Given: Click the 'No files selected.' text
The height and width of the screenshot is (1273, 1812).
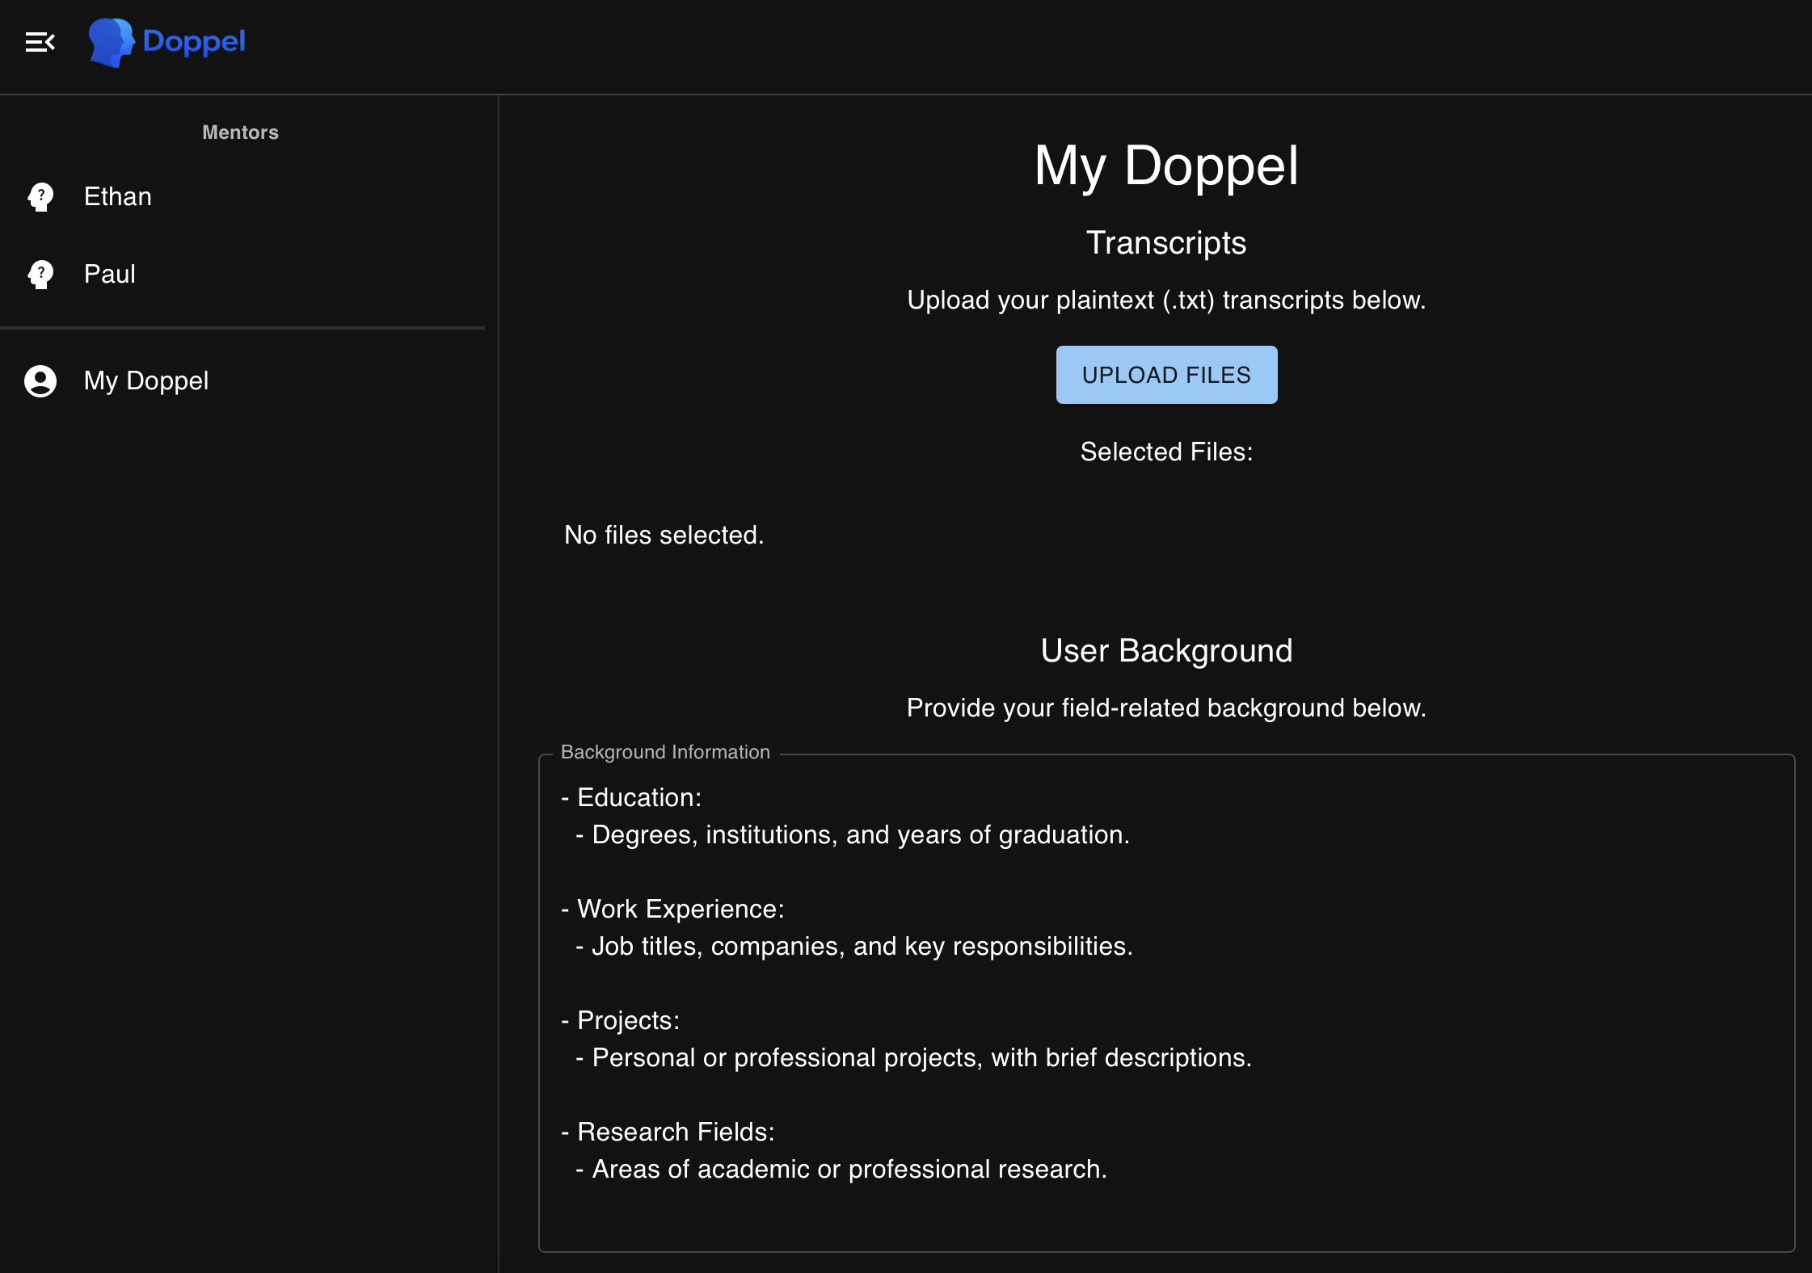Looking at the screenshot, I should pyautogui.click(x=664, y=535).
